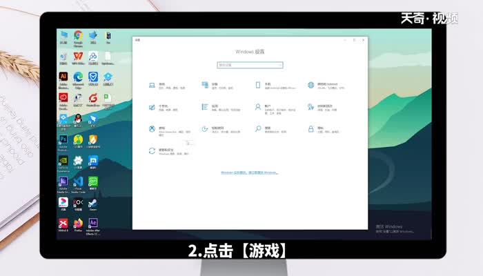Image resolution: width=483 pixels, height=276 pixels.
Task: Select the orange shield desktop shortcut
Action: click(93, 141)
